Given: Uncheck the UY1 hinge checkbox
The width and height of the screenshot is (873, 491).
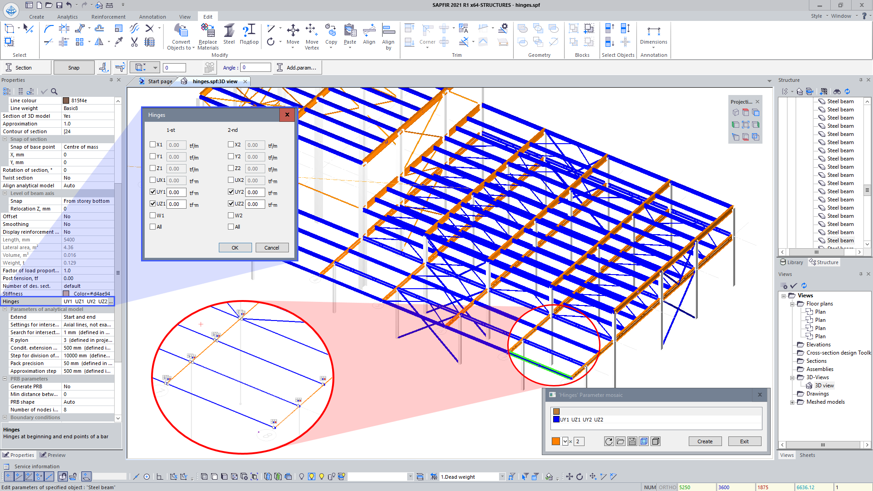Looking at the screenshot, I should pos(153,192).
